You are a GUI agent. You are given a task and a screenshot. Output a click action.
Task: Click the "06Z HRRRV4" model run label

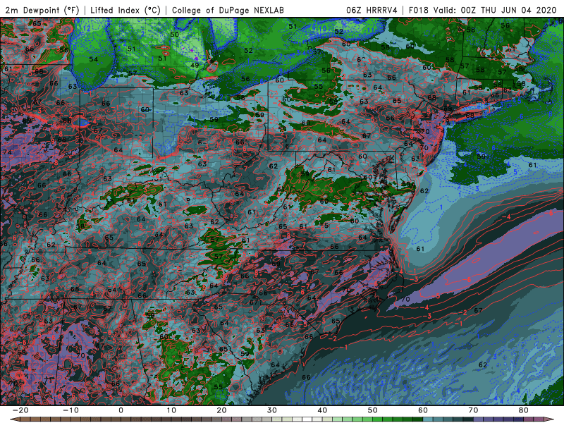(x=372, y=10)
